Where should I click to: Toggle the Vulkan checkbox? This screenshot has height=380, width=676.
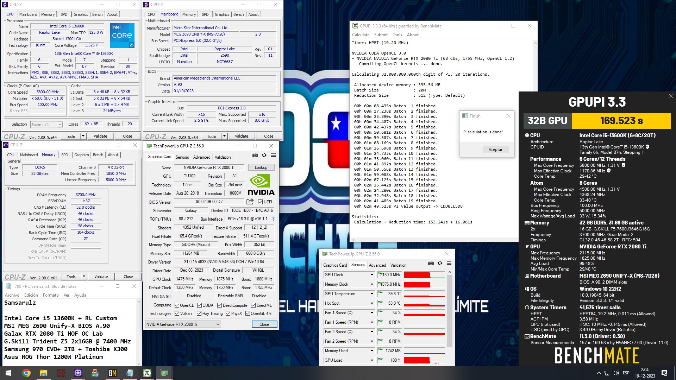click(177, 313)
